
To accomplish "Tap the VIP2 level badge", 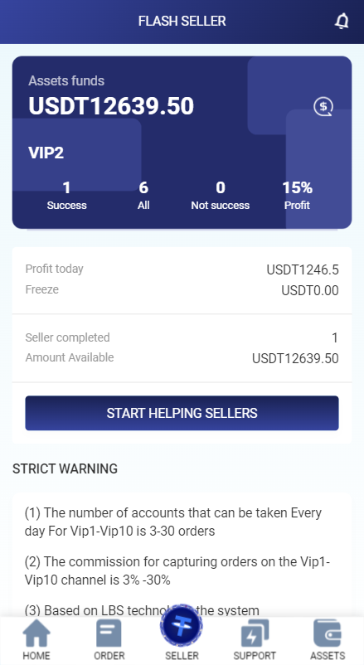I will [x=46, y=153].
